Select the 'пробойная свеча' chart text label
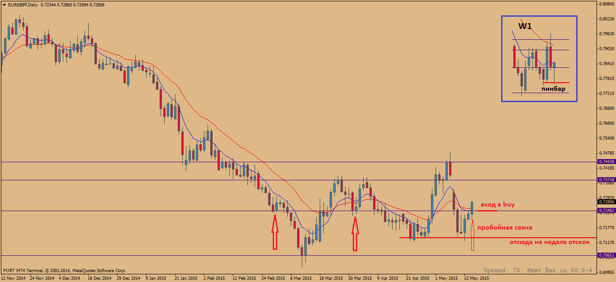The width and height of the screenshot is (616, 282). coord(504,228)
